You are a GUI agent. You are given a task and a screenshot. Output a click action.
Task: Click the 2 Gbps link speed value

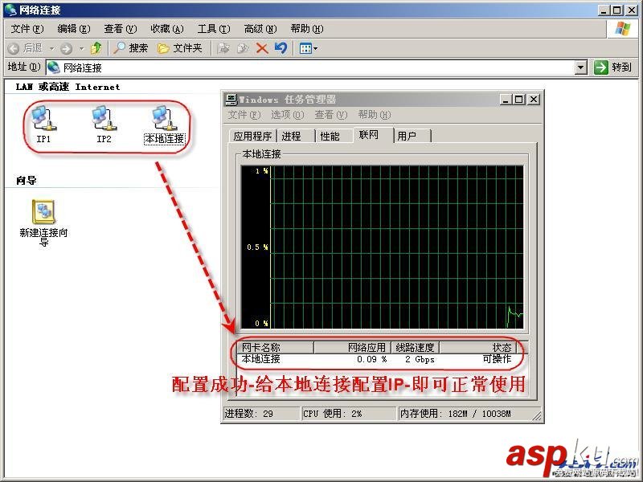(420, 359)
